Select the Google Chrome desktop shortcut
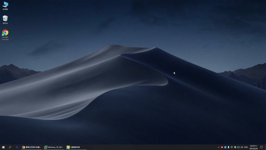 [x=5, y=35]
